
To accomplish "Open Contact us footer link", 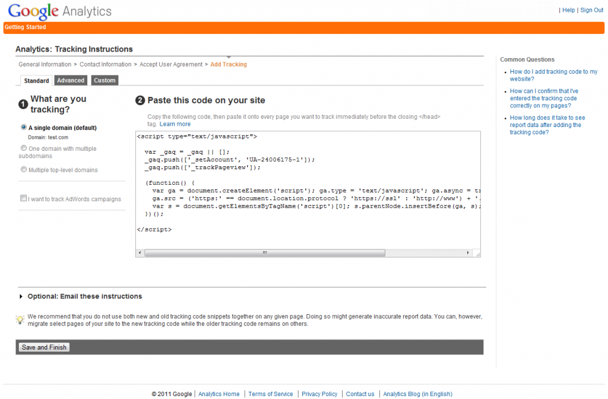I will click(360, 394).
